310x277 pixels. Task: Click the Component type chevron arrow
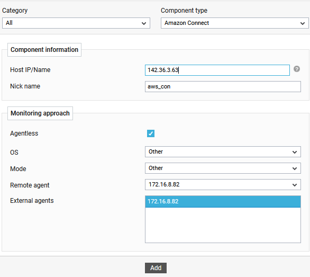pyautogui.click(x=303, y=23)
